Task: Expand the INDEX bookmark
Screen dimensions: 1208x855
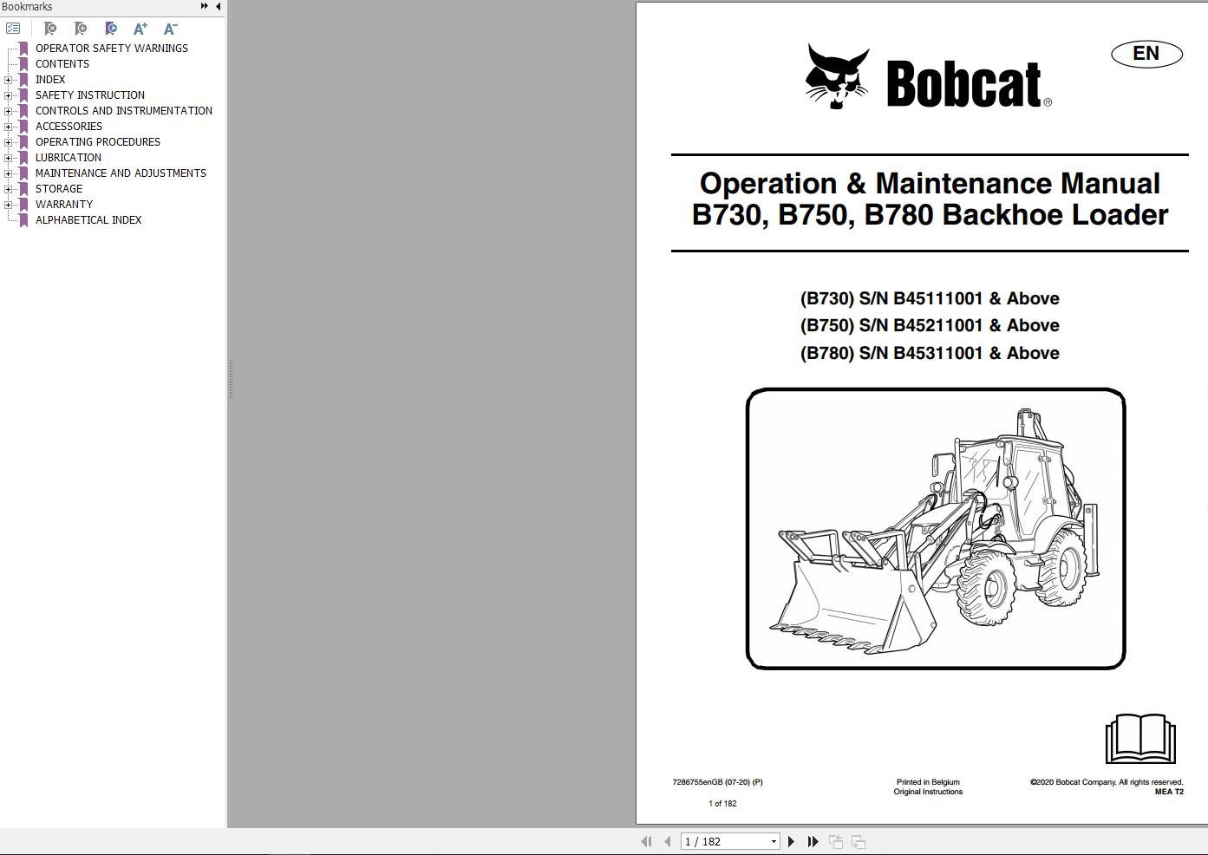Action: (x=9, y=80)
